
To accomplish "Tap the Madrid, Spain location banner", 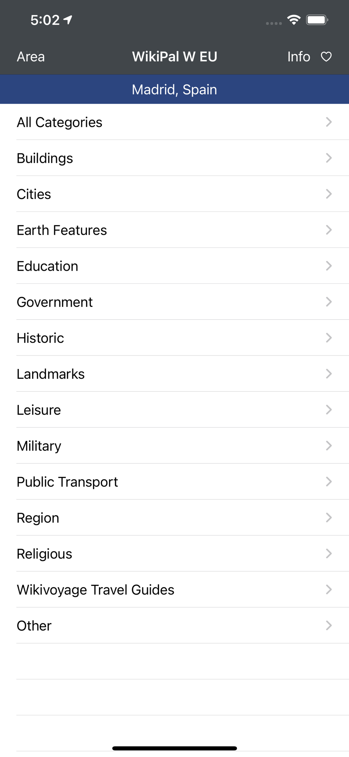I will [174, 89].
